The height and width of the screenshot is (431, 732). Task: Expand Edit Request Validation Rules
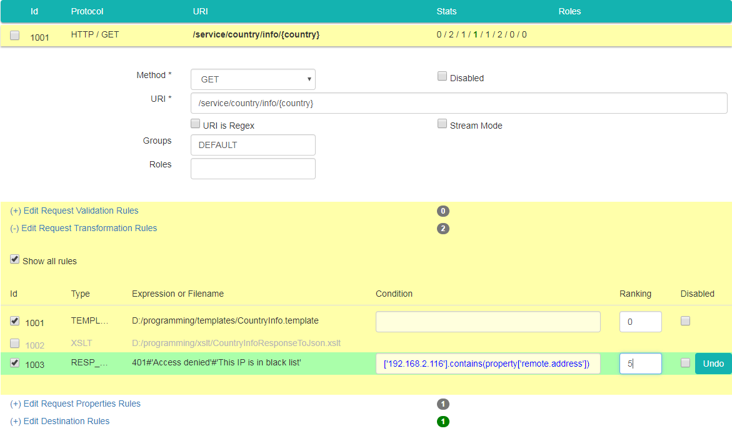(x=74, y=211)
